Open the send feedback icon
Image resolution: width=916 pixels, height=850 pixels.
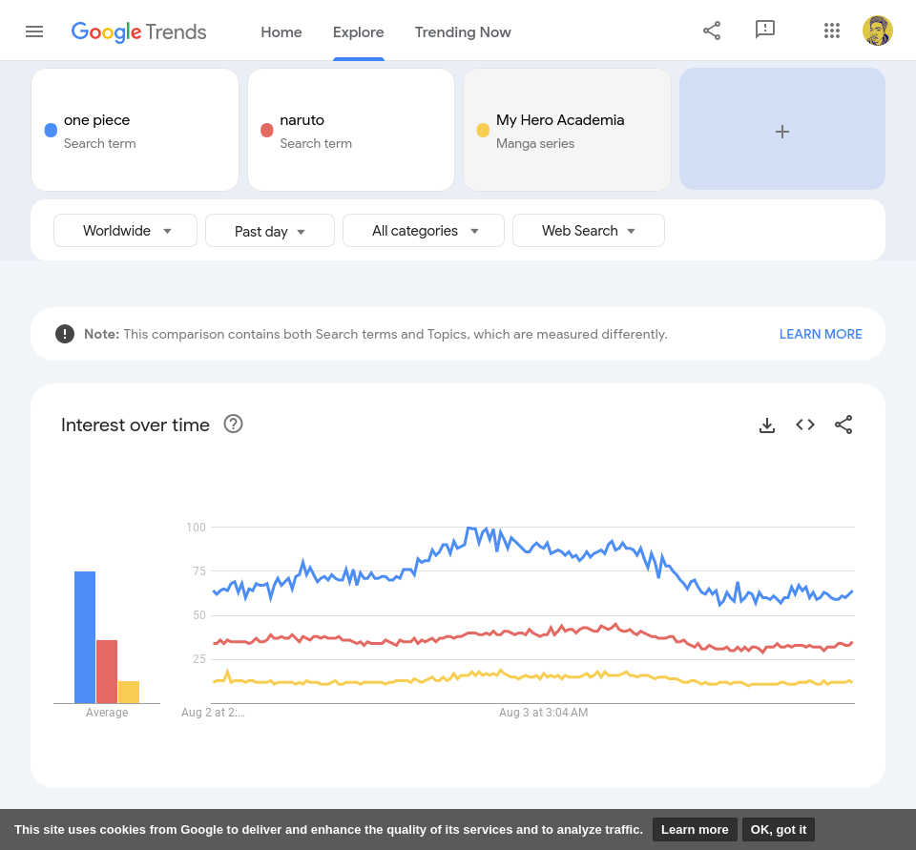(765, 31)
